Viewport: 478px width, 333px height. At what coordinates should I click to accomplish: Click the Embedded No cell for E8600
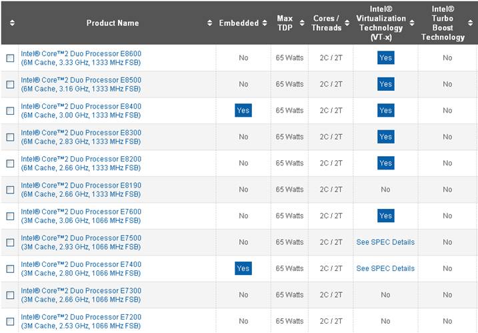tap(243, 57)
